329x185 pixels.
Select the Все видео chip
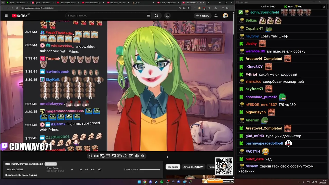173,167
